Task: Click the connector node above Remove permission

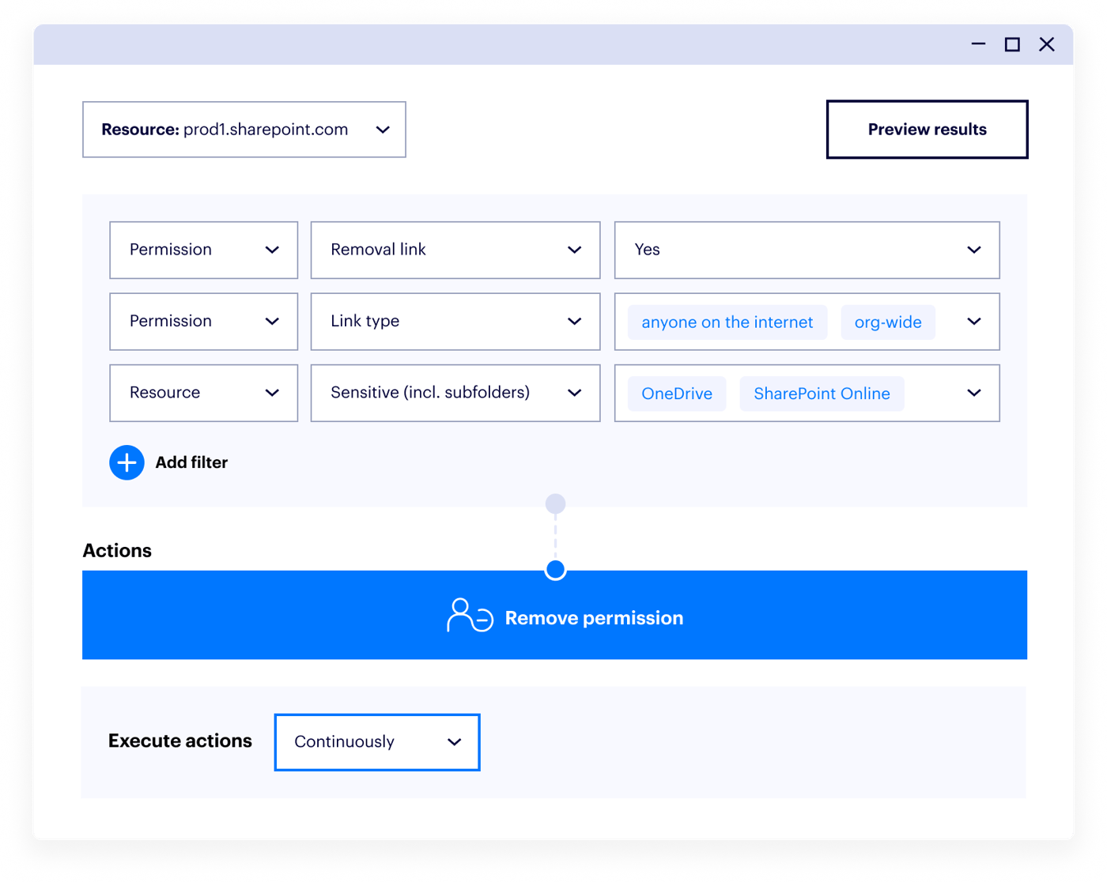Action: [555, 570]
